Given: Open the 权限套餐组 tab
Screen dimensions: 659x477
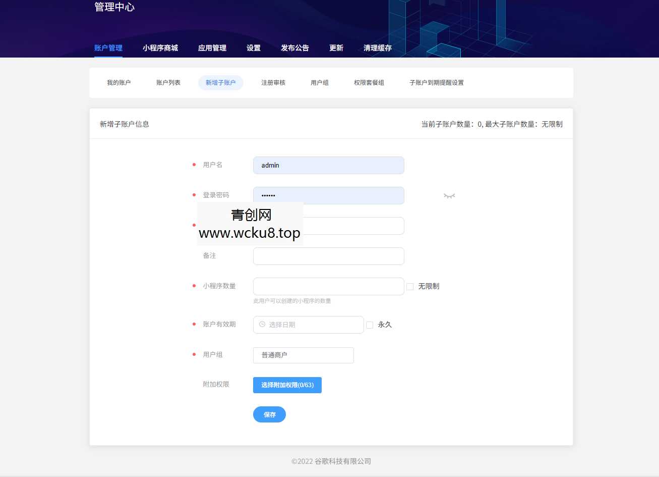Looking at the screenshot, I should (369, 82).
